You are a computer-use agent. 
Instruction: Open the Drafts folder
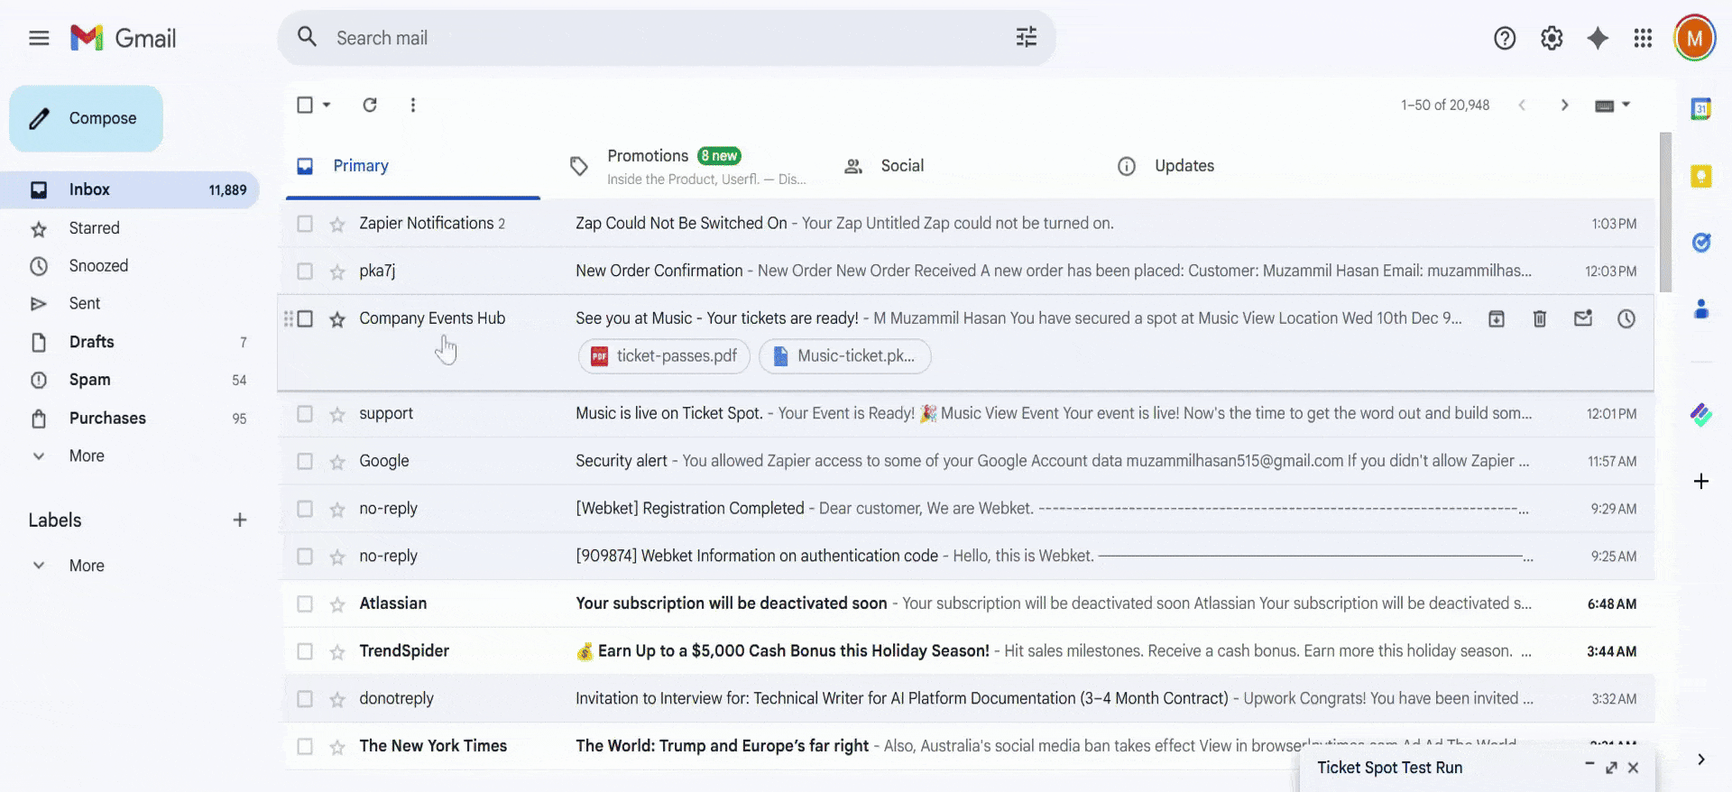pyautogui.click(x=130, y=342)
